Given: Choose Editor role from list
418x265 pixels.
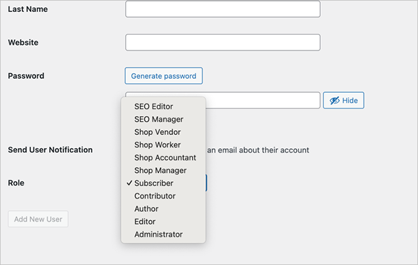Looking at the screenshot, I should [145, 221].
